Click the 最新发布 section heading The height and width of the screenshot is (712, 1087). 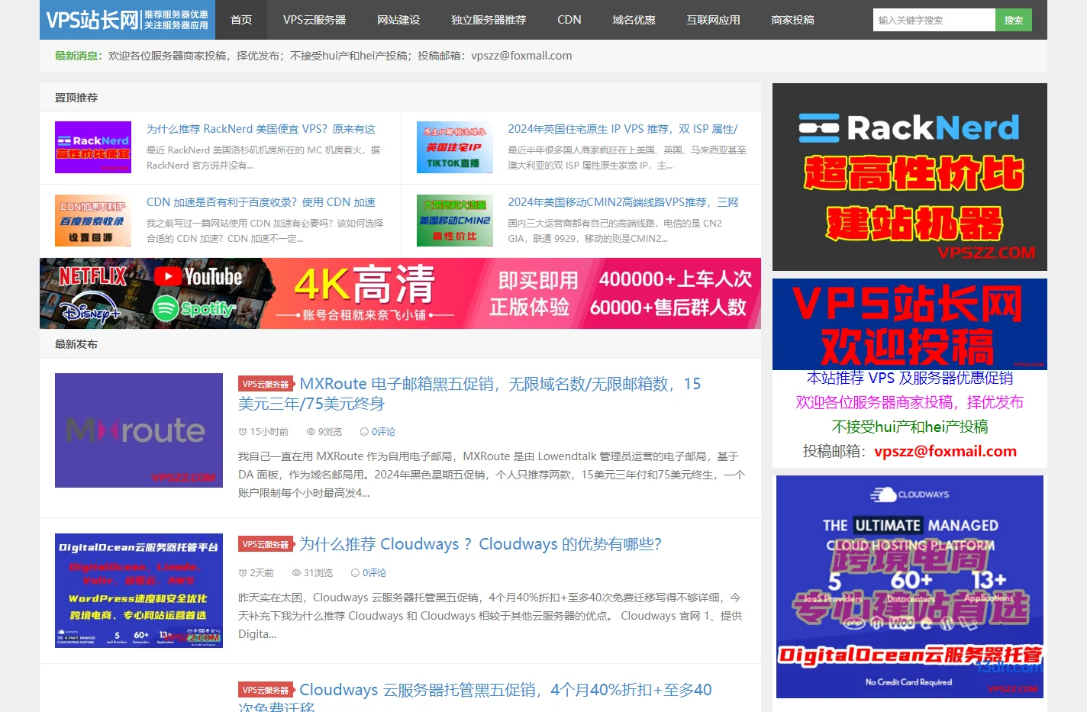pyautogui.click(x=76, y=344)
